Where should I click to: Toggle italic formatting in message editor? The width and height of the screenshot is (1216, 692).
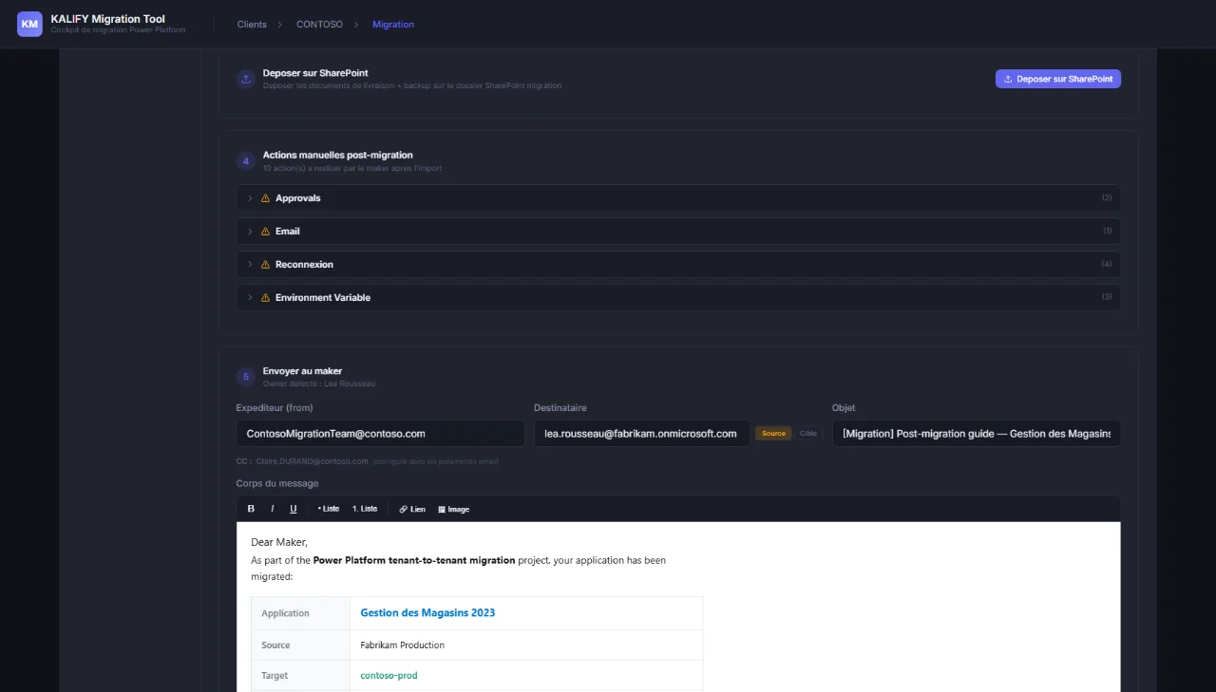pos(272,509)
